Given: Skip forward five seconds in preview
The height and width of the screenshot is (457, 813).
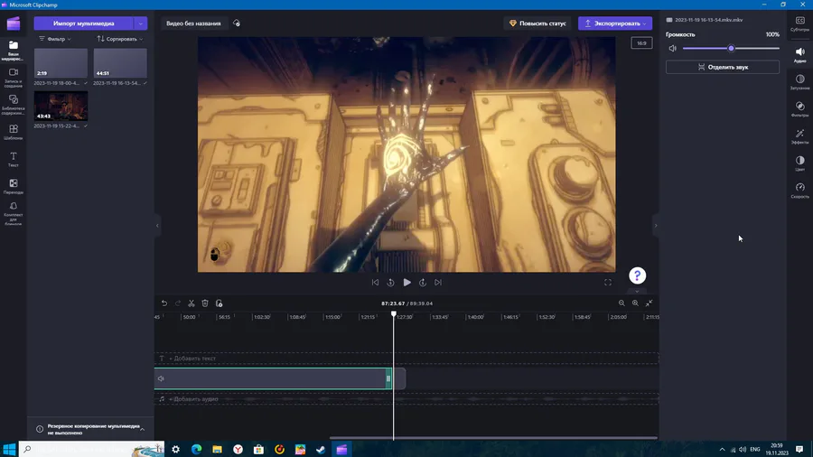Looking at the screenshot, I should click(423, 283).
